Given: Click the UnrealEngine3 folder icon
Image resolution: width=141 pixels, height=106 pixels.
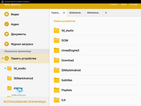Looking at the screenshot, I should tap(56, 50).
